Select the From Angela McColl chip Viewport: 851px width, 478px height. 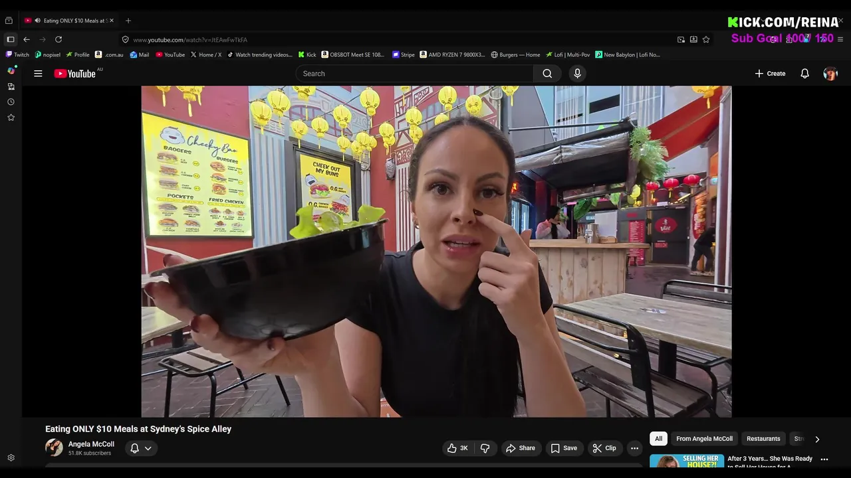704,439
